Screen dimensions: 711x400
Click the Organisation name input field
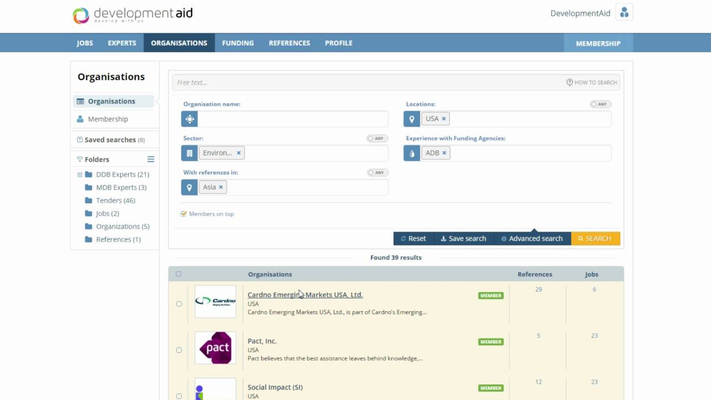(x=293, y=119)
